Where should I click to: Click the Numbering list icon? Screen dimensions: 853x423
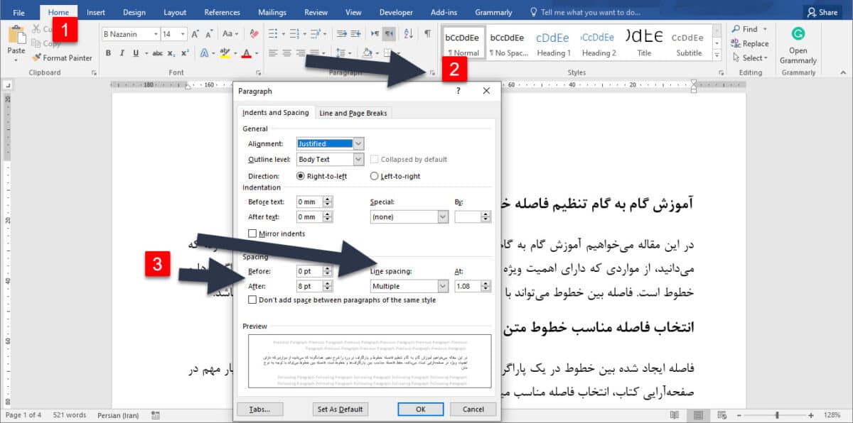[x=296, y=34]
